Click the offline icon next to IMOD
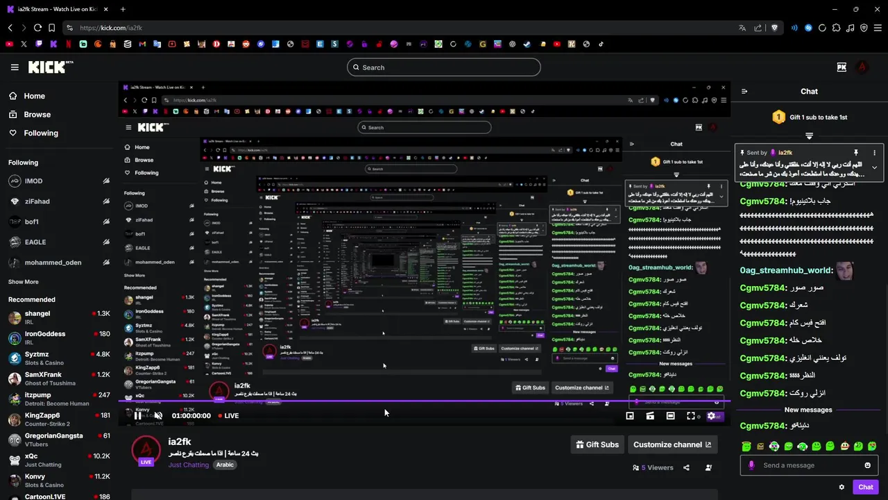This screenshot has width=888, height=500. point(106,181)
